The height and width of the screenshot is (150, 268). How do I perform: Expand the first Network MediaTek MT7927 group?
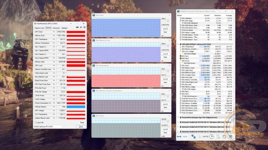(178, 122)
